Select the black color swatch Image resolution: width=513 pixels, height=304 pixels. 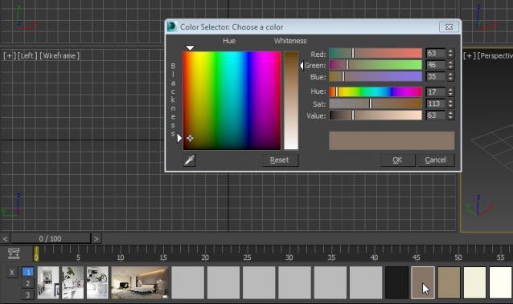click(396, 282)
